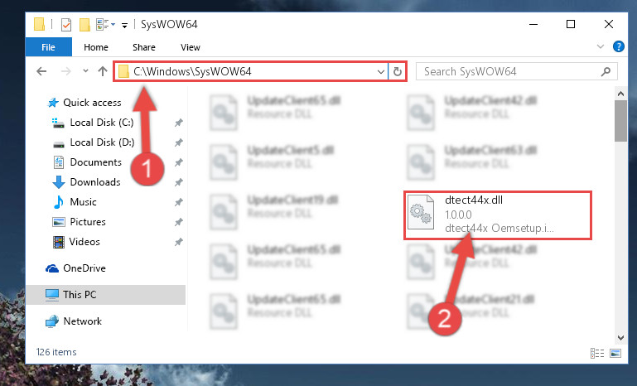Click the search magnifier icon
This screenshot has width=637, height=386.
pyautogui.click(x=606, y=72)
